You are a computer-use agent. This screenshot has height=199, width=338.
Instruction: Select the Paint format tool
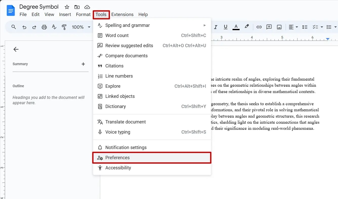(64, 27)
